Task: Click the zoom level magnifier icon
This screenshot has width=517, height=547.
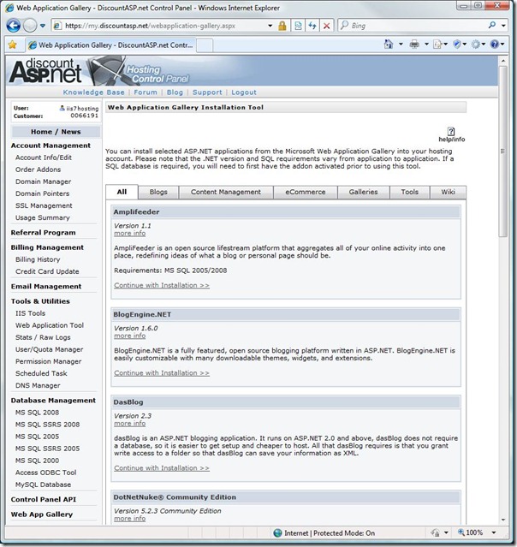Action: pyautogui.click(x=461, y=532)
